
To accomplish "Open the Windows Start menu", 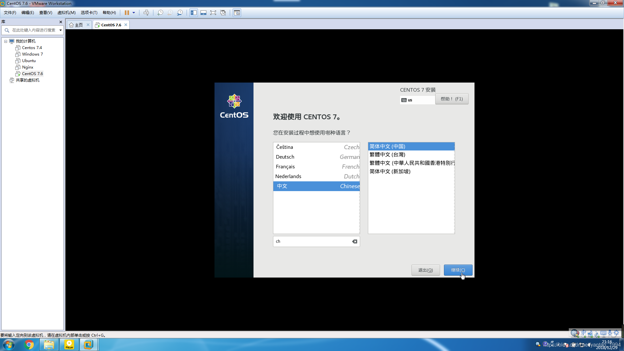I will pos(9,344).
